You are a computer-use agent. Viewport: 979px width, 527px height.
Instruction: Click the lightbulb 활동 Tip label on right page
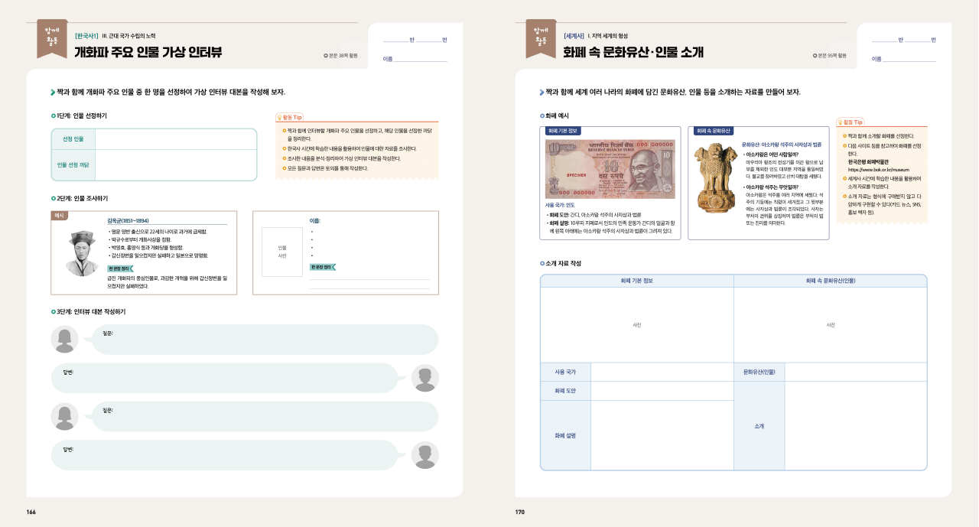[x=851, y=122]
